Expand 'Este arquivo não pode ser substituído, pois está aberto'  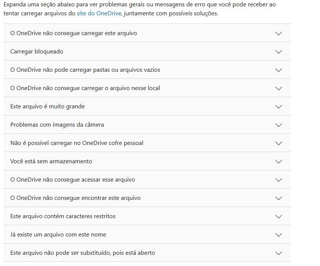tap(147, 253)
